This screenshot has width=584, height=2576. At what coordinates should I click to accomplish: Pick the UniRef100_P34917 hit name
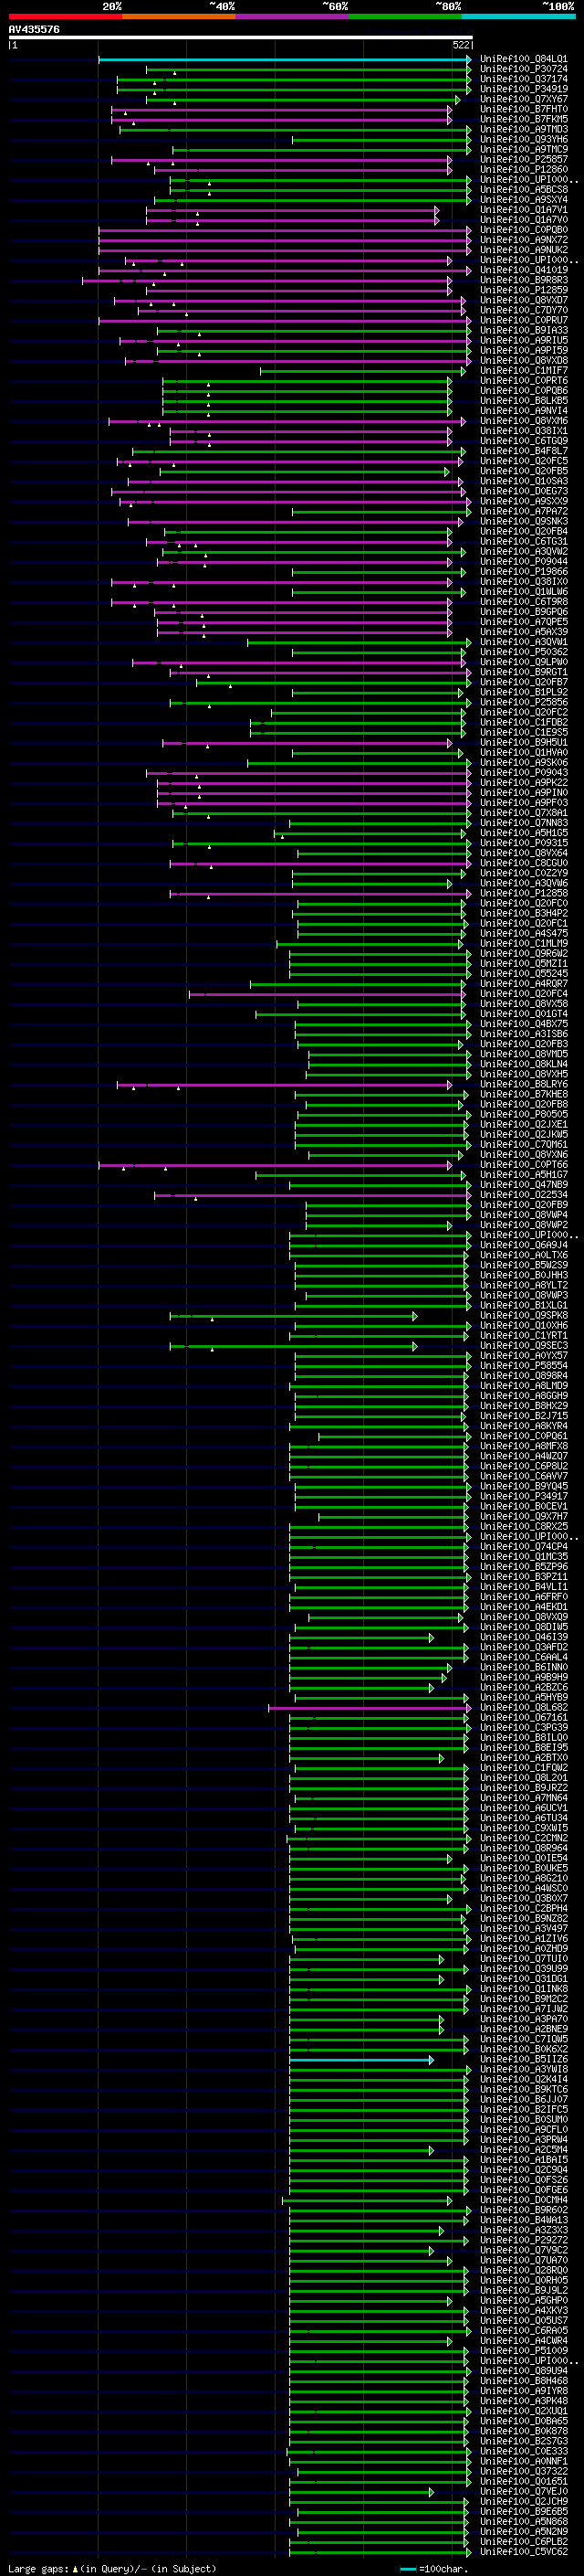coord(524,1496)
